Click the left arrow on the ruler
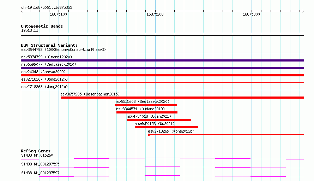This screenshot has width=314, height=181. [x=22, y=11]
